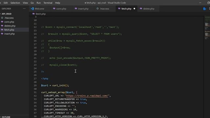Open the Help menu
This screenshot has height=118, width=210.
[58, 3]
